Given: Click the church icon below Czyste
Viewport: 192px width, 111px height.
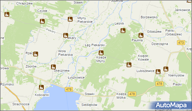Looking at the screenshot, I should 42,21.
